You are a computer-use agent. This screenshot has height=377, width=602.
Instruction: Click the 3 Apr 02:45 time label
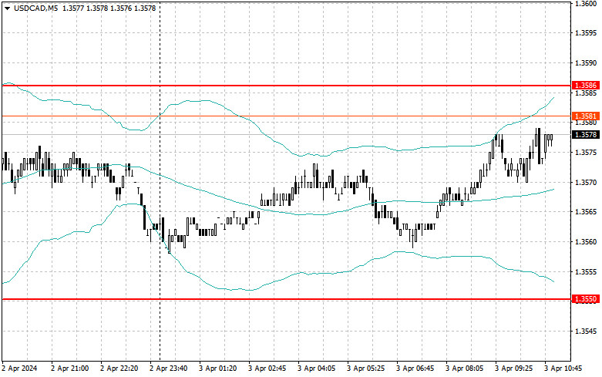[267, 369]
